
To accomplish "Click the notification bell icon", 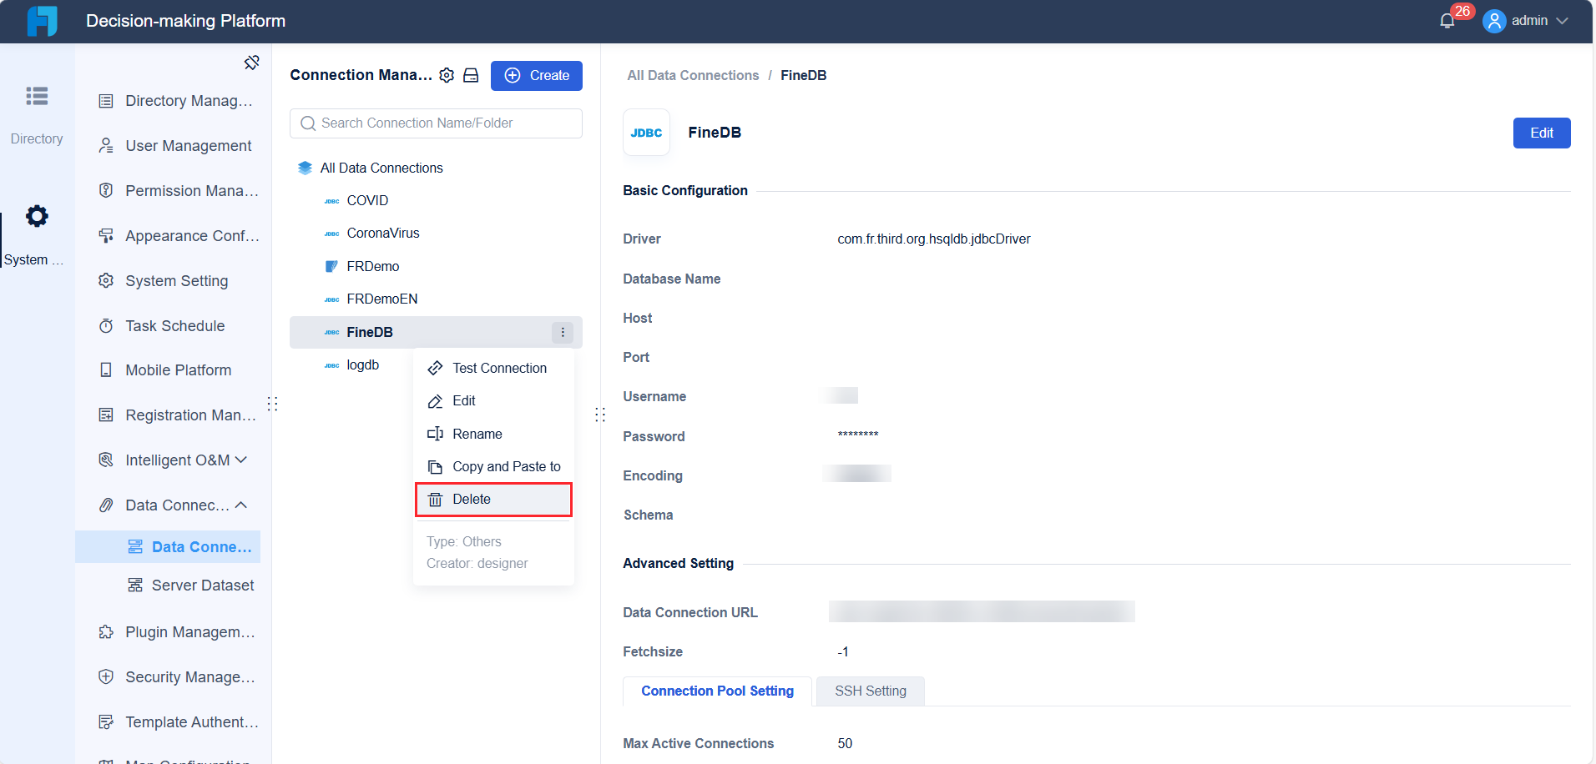I will pyautogui.click(x=1447, y=21).
